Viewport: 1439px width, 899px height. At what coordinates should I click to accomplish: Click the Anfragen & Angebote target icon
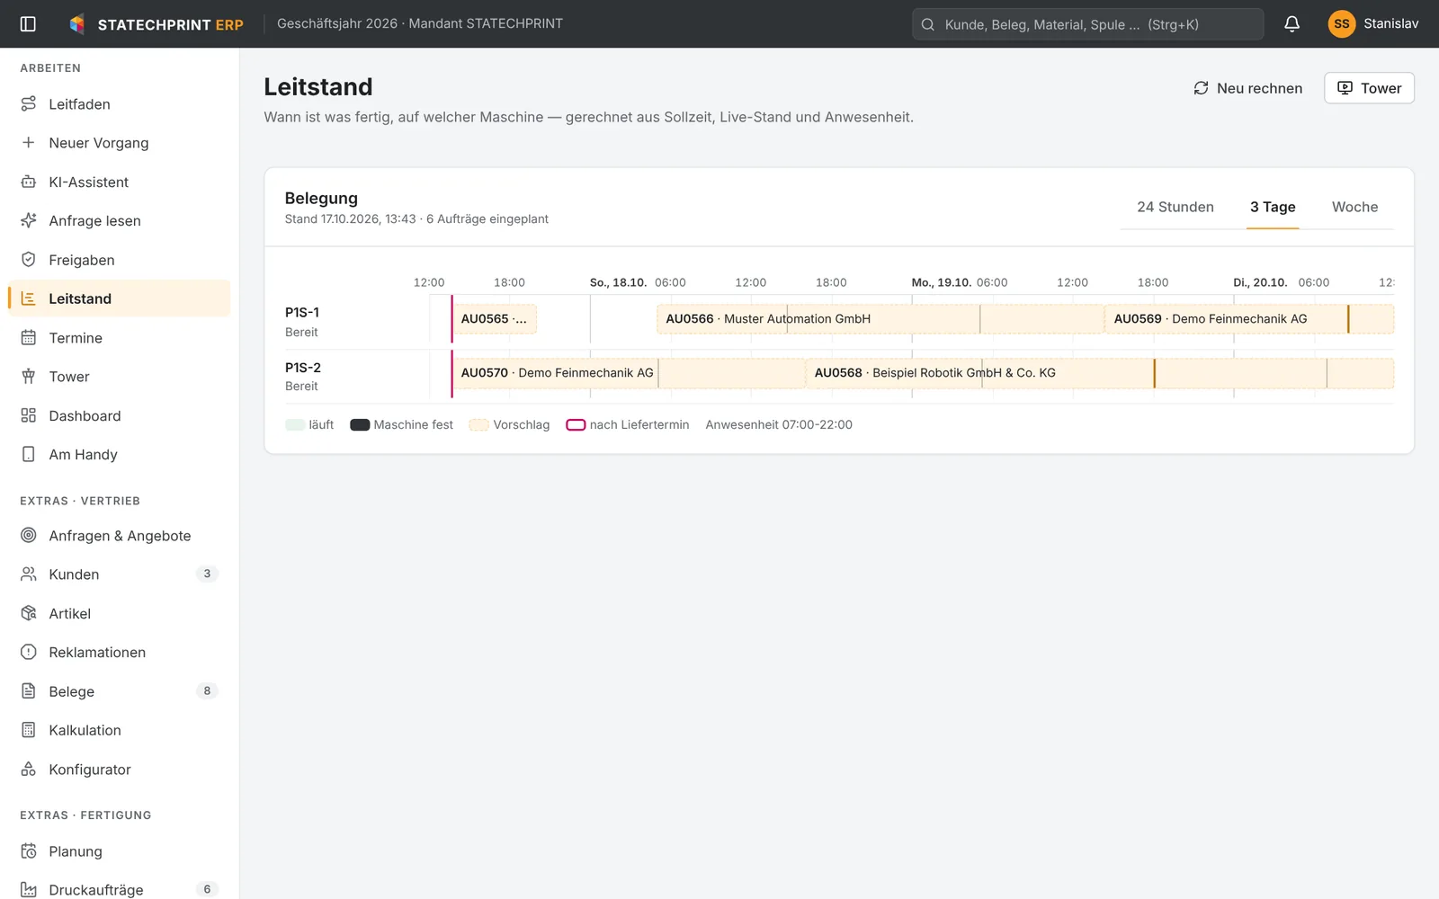tap(29, 536)
